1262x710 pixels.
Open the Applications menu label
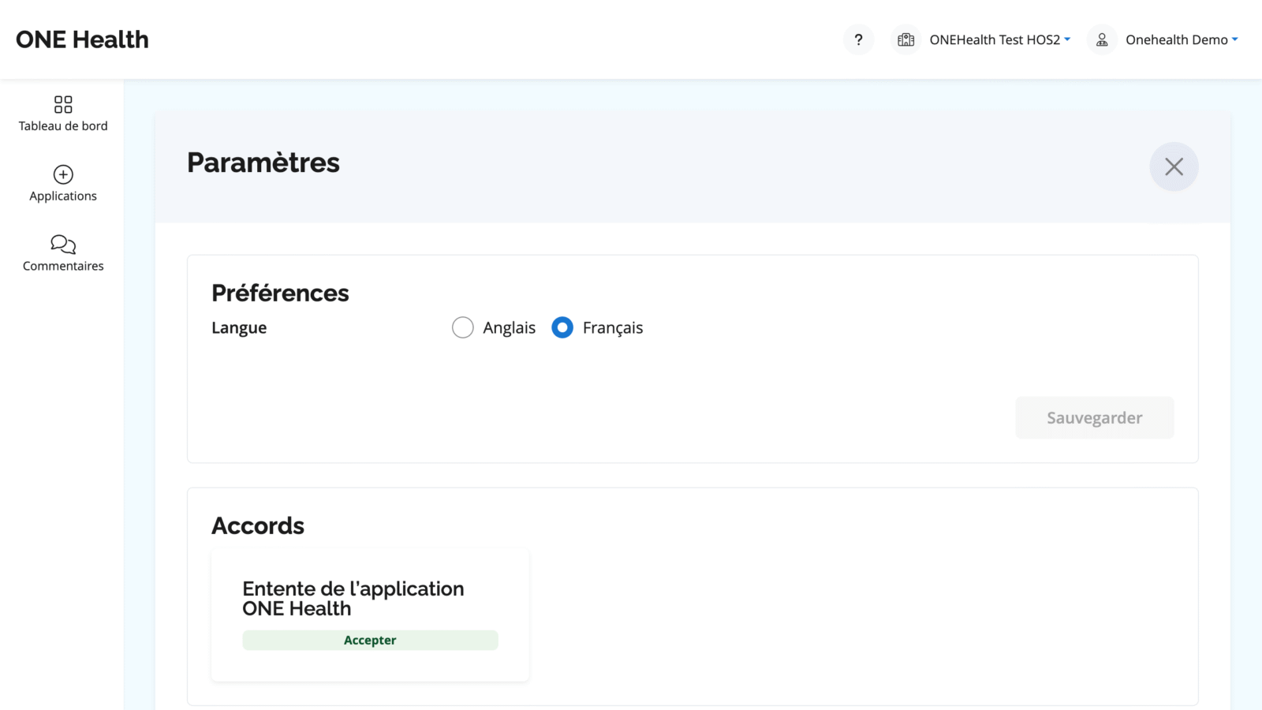(x=63, y=196)
